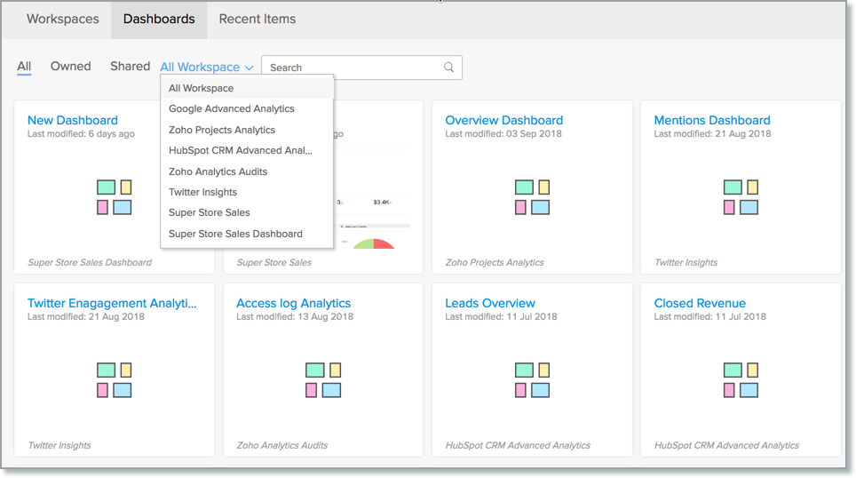
Task: Open the Recent Items tab
Action: pyautogui.click(x=258, y=19)
